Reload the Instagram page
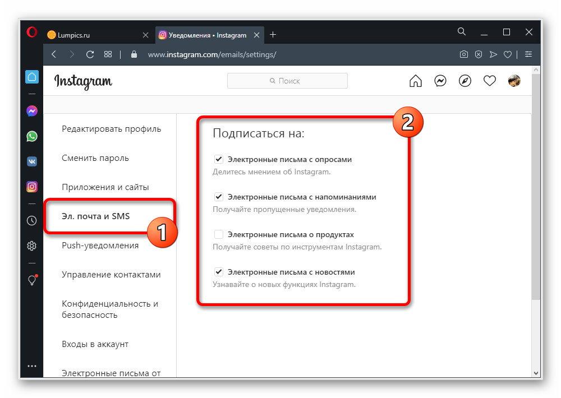This screenshot has height=398, width=561. [90, 54]
